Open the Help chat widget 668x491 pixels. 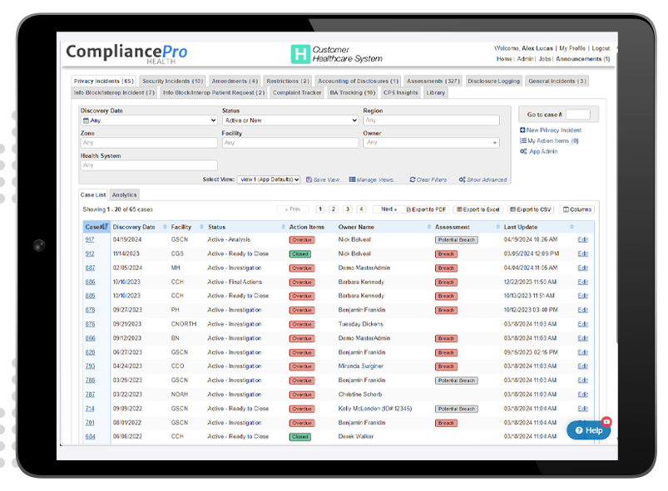point(589,430)
